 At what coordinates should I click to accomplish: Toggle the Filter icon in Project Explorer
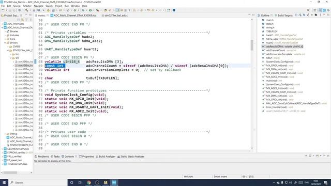pyautogui.click(x=26, y=20)
